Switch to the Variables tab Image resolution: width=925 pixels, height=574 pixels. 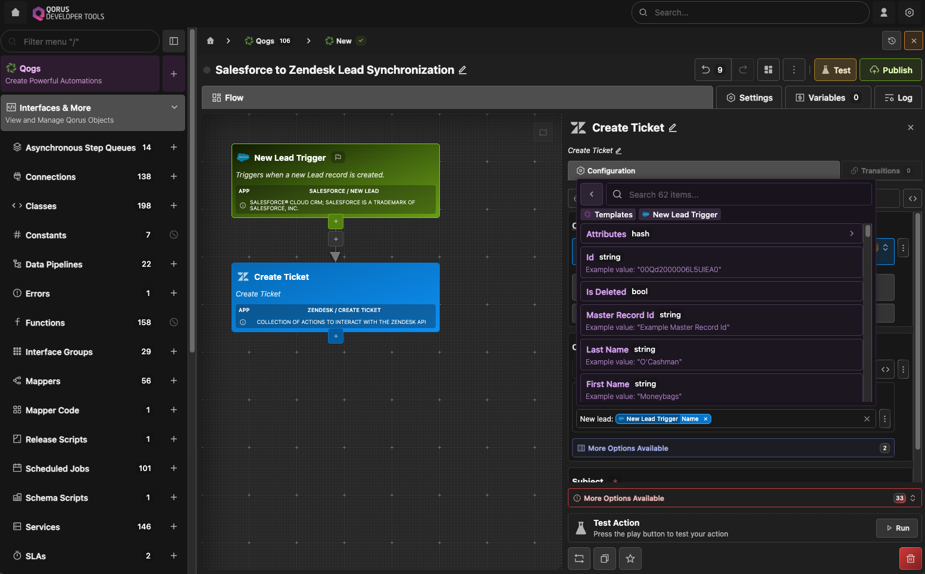(827, 98)
